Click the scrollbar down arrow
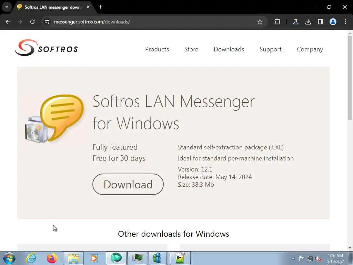 (350, 248)
